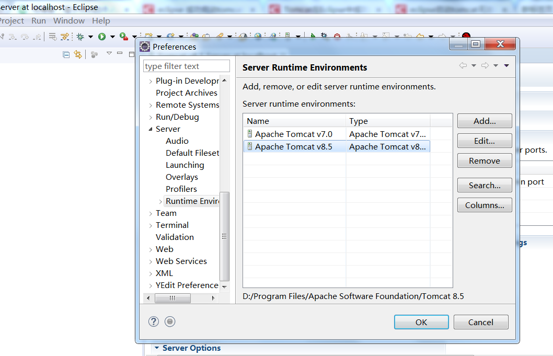Collapse the Server tree node
Viewport: 553px width, 356px height.
pyautogui.click(x=151, y=129)
